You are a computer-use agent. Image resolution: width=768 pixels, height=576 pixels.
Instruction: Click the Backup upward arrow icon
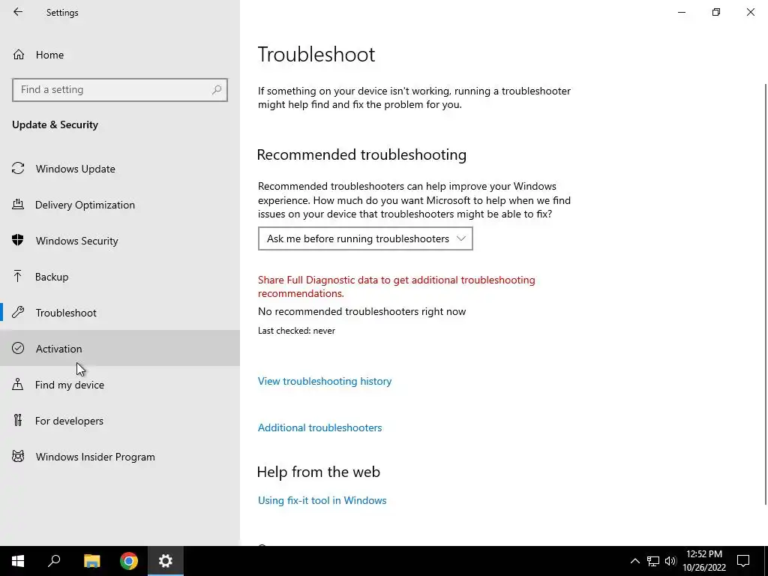[18, 276]
